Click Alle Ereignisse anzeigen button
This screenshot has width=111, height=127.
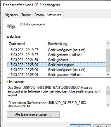tap(33, 114)
